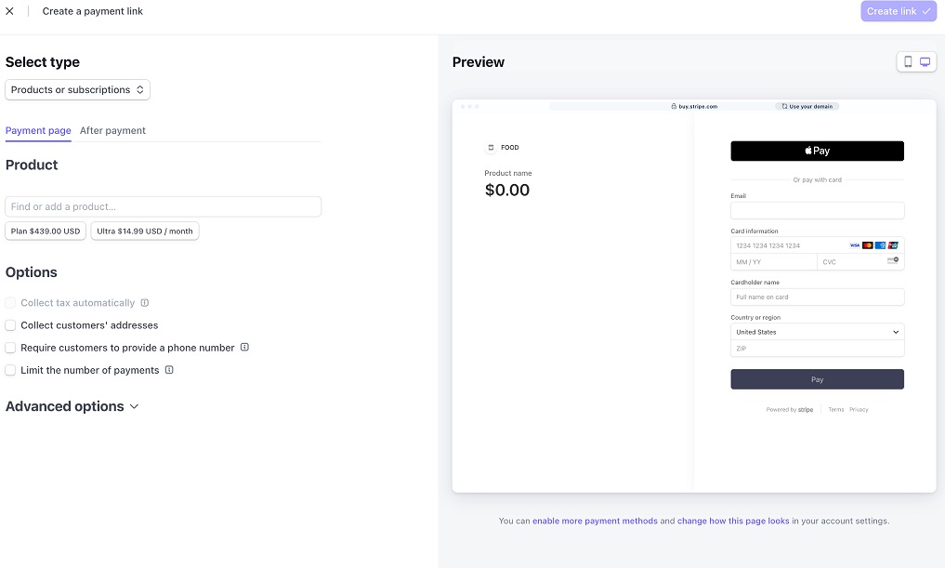The height and width of the screenshot is (568, 945).
Task: Expand Advanced options section
Action: (72, 406)
